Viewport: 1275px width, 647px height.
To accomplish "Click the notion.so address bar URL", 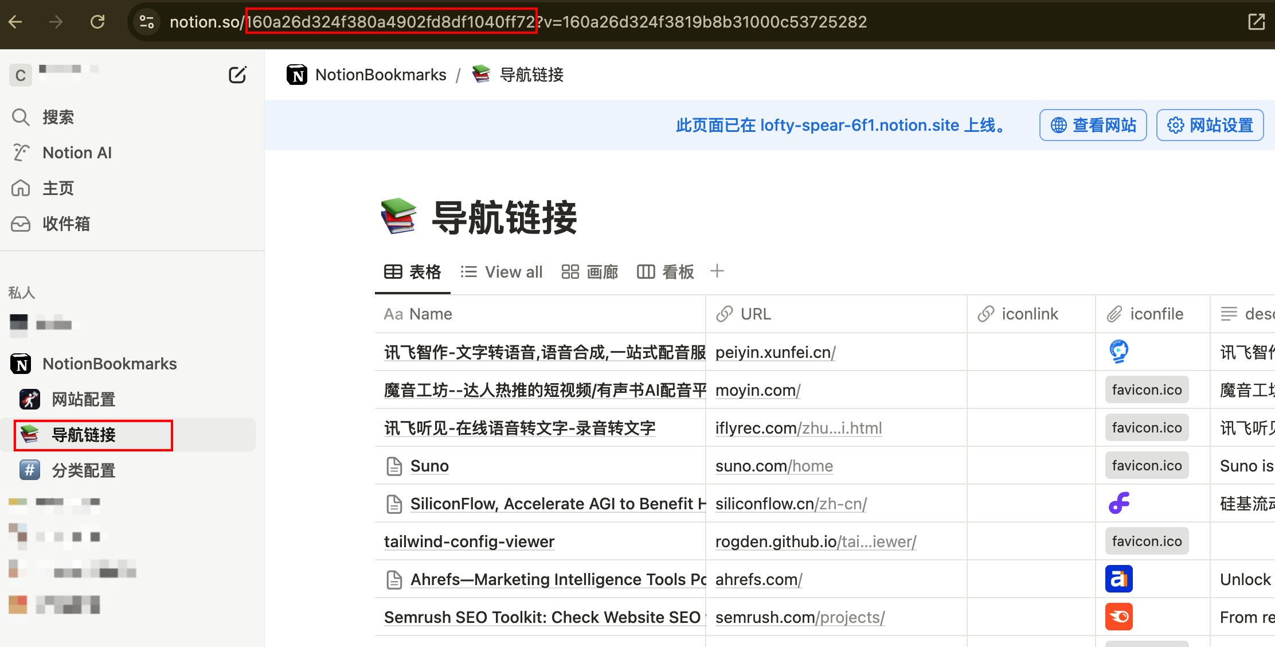I will pyautogui.click(x=518, y=22).
